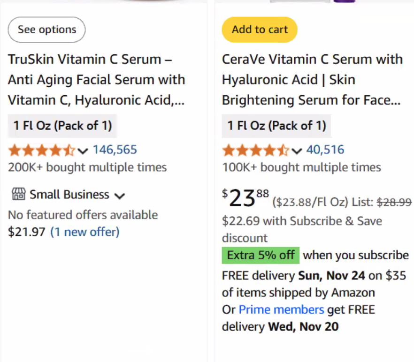Click the See options button

46,30
